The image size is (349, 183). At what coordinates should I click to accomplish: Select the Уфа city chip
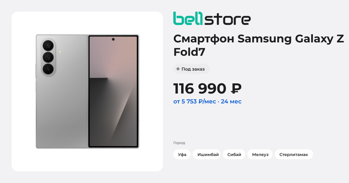(x=182, y=154)
